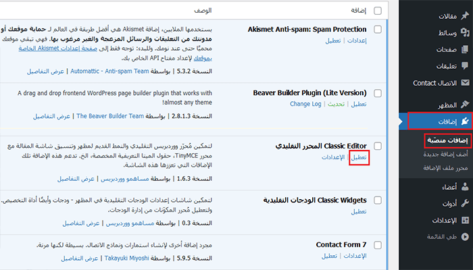Select the أضف إضافة جديدة submenu item
The height and width of the screenshot is (270, 473).
445,155
